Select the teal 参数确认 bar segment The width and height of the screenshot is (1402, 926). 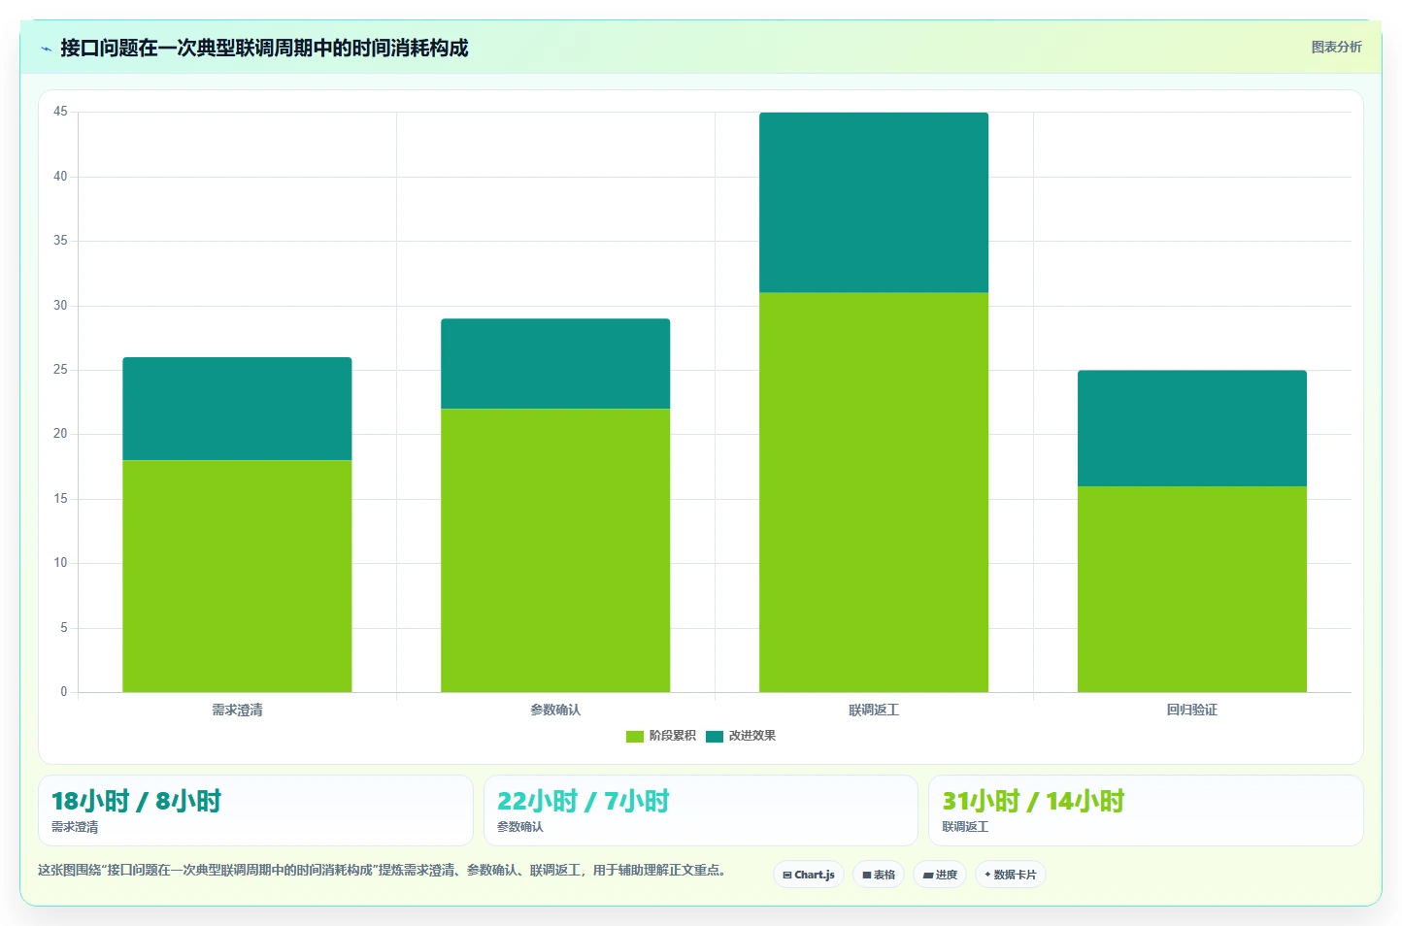555,364
